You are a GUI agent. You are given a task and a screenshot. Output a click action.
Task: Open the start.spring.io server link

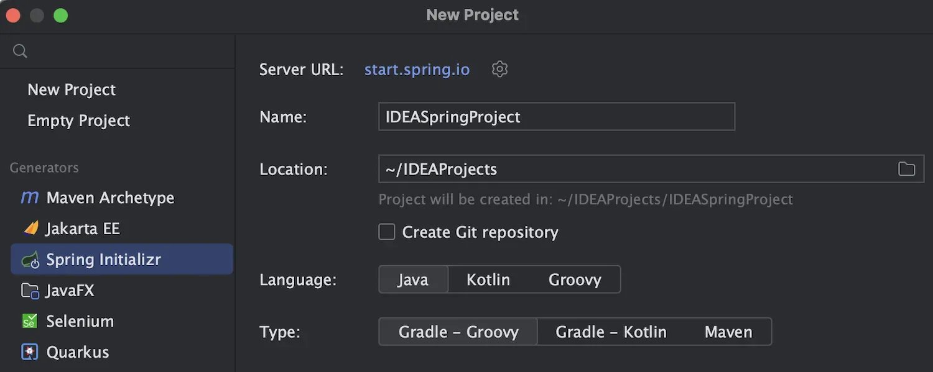417,70
